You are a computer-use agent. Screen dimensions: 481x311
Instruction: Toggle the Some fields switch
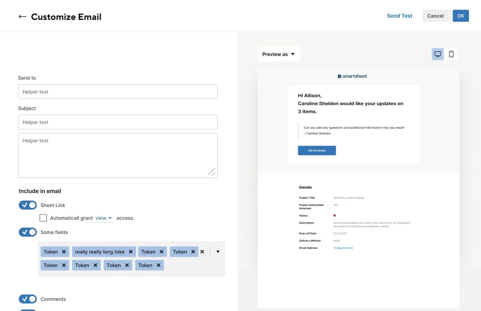(28, 232)
